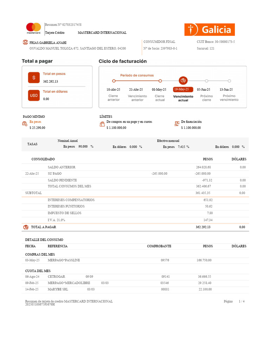The height and width of the screenshot is (360, 270).
Task: Click the 362.292,13 amount in Total a pagar box
Action: click(51, 82)
